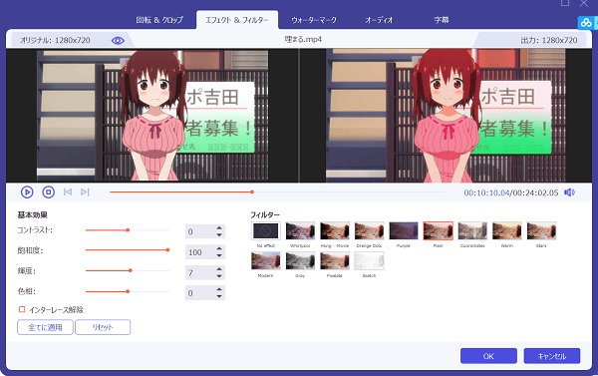
Task: Open the オーディオ tab
Action: click(x=379, y=20)
